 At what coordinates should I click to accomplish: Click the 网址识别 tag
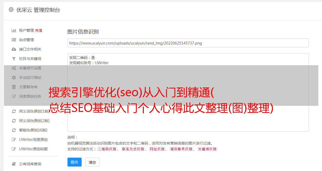click(157, 149)
